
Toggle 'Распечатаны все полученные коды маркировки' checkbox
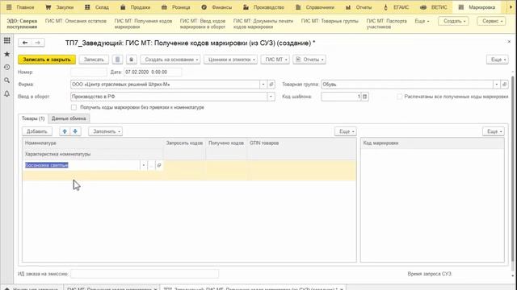(x=400, y=97)
